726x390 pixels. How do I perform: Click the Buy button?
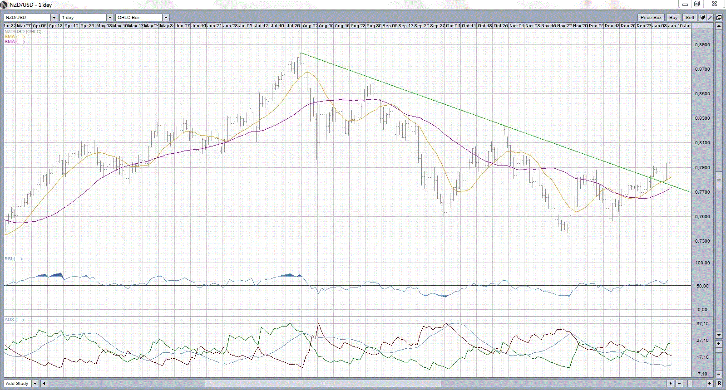(x=673, y=18)
